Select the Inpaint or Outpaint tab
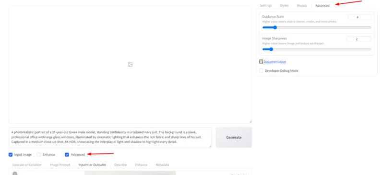The width and height of the screenshot is (384, 175). click(x=92, y=165)
